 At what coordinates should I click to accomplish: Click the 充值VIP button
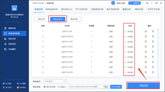coord(135,3)
